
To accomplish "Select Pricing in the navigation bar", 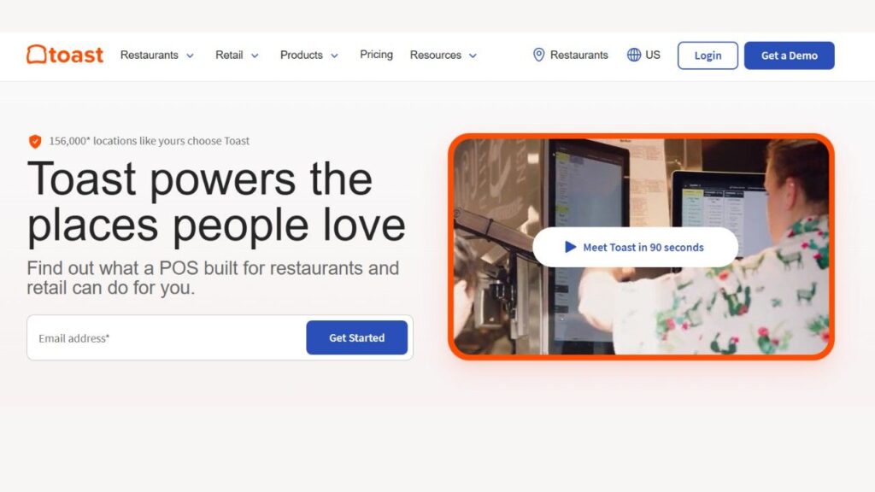I will (376, 55).
